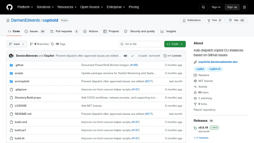Screen dimensions: 254x143
Task: Click DamianEdwards avatar in commit bar
Action: (x=11, y=56)
